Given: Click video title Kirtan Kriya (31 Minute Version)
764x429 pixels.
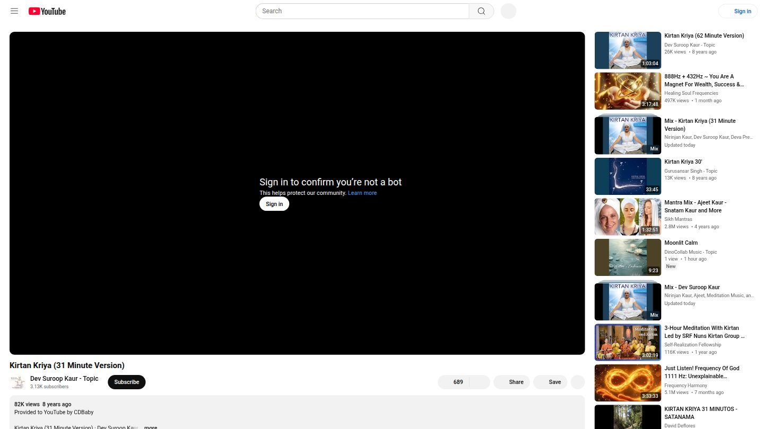Looking at the screenshot, I should pyautogui.click(x=67, y=365).
